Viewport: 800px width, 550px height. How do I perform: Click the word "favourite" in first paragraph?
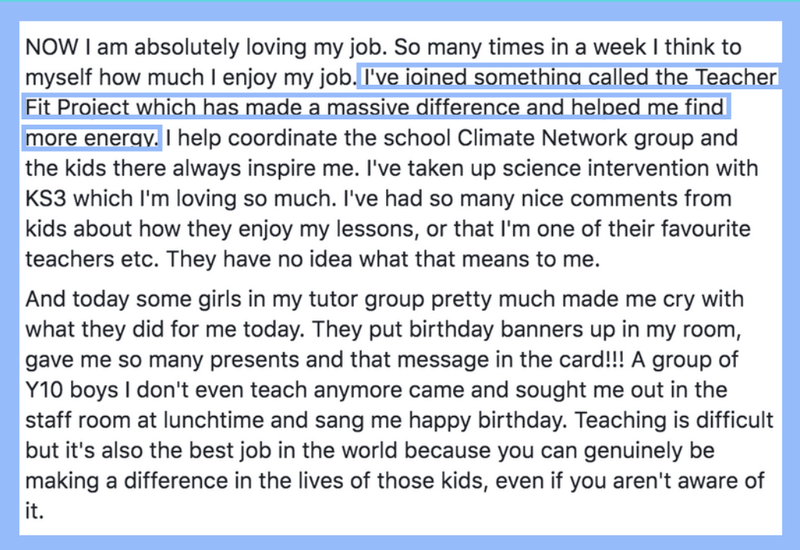pos(706,229)
